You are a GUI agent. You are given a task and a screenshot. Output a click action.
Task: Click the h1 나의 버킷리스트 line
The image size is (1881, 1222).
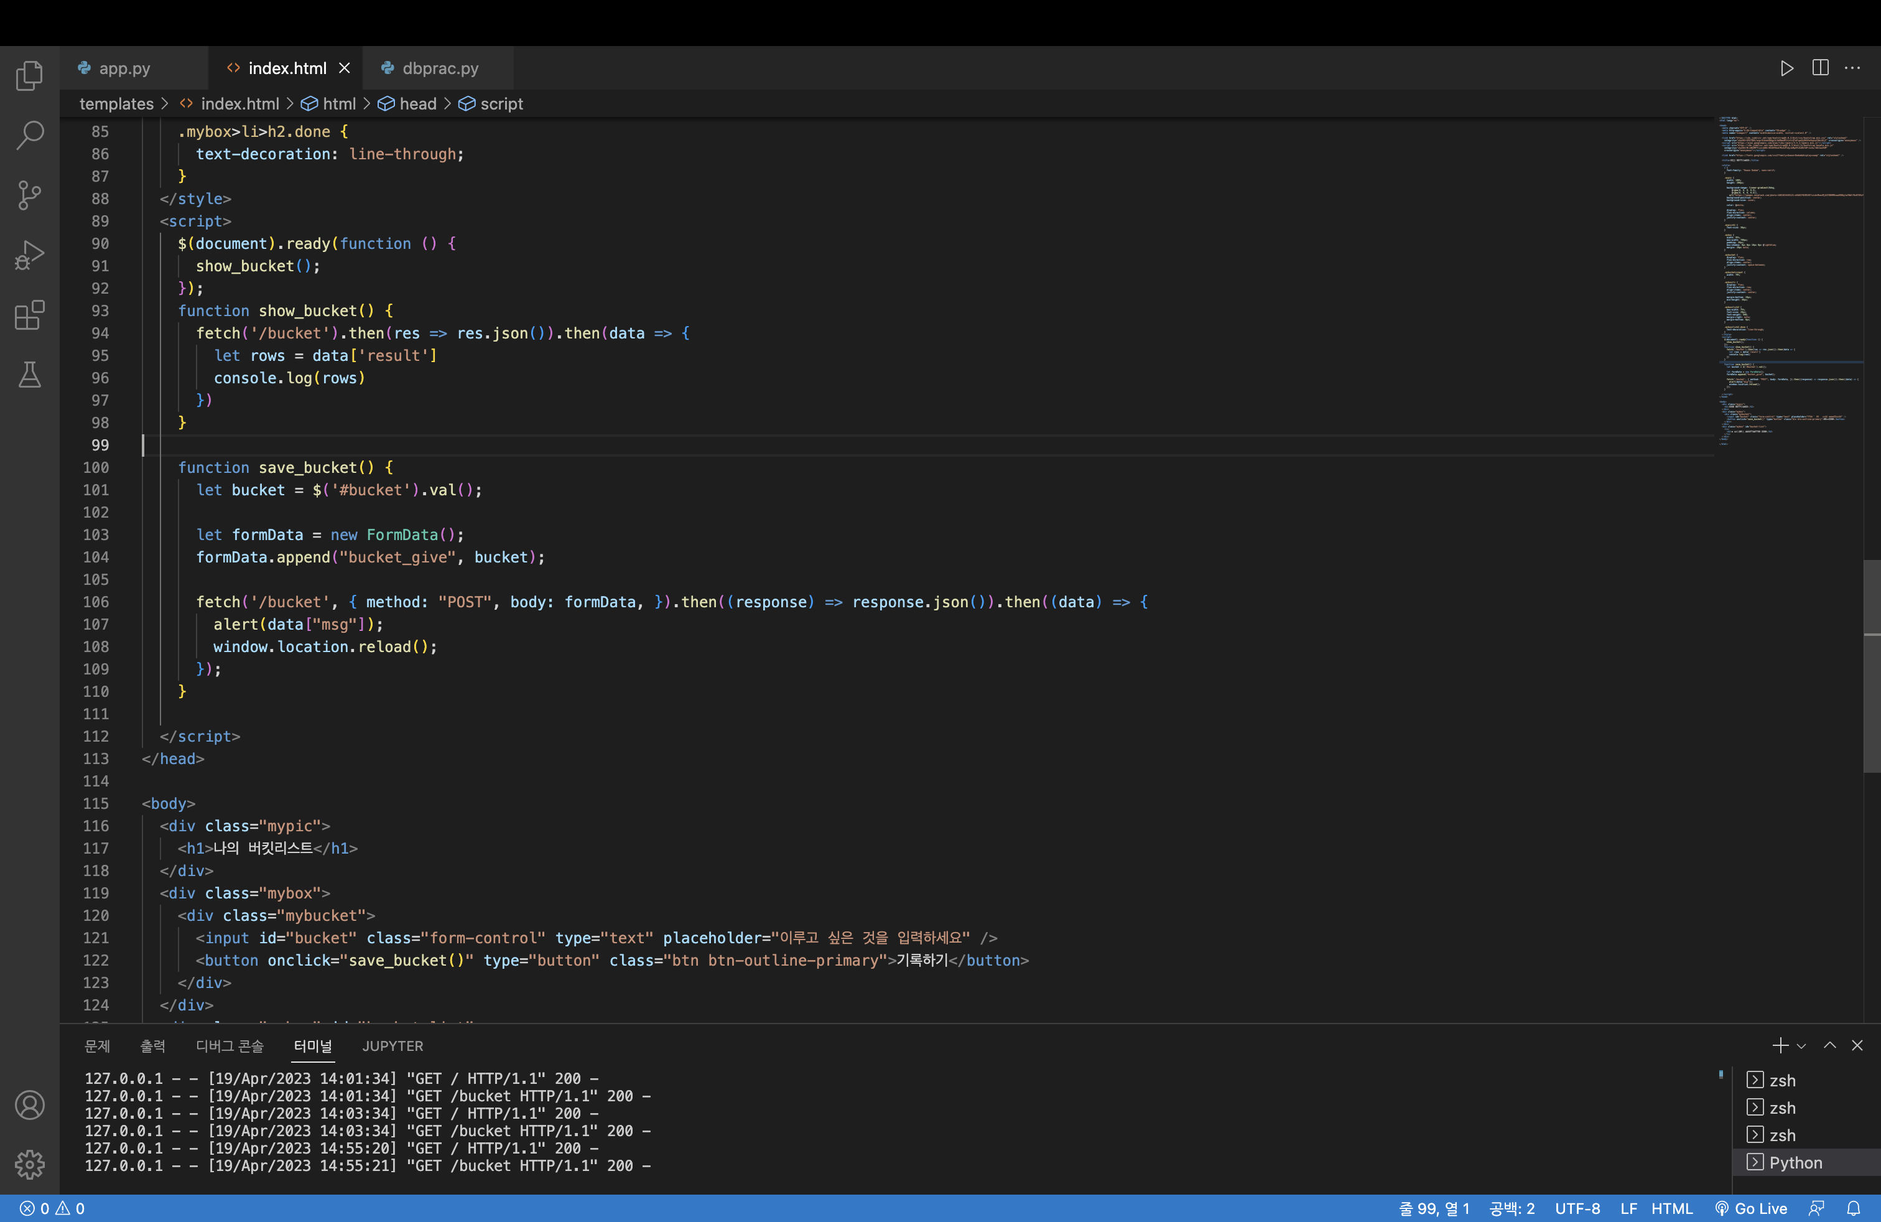click(x=268, y=849)
